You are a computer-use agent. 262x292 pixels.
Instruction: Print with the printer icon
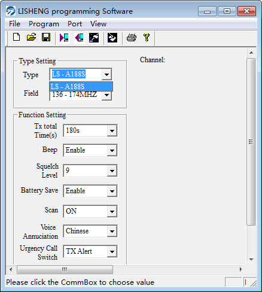[132, 37]
